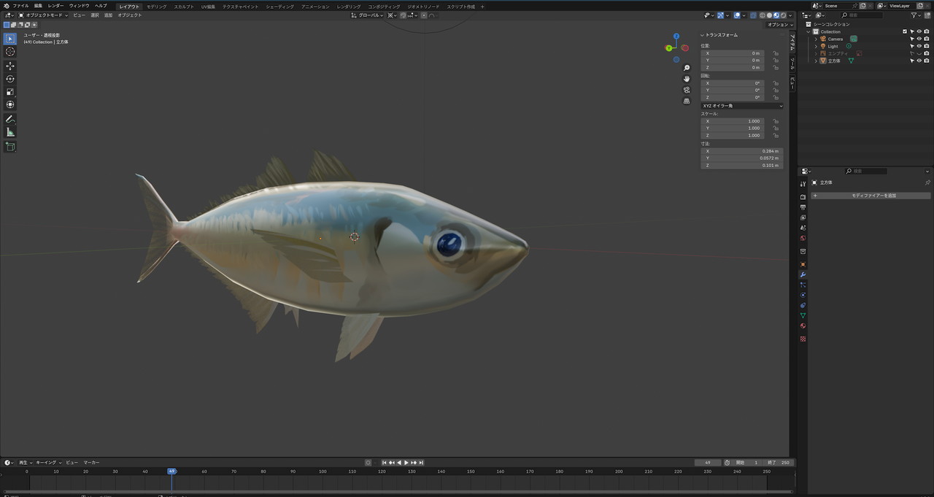Open the ファイル menu

[20, 6]
